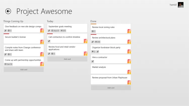This screenshot has height=106, width=189.
Task: Open Call contractors to confirm timeline card
Action: pos(67,38)
